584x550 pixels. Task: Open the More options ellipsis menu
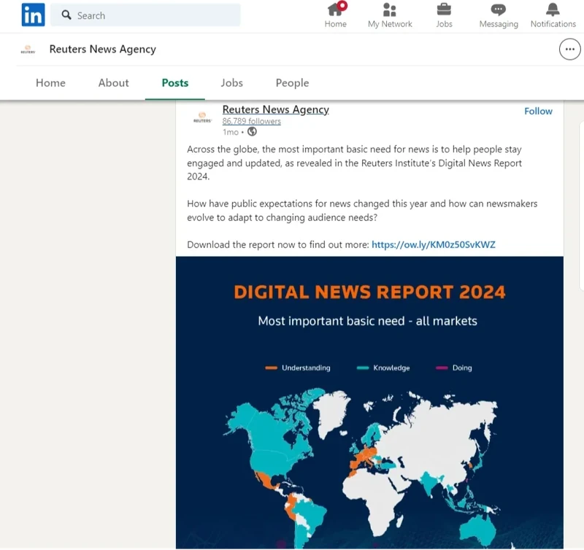pos(569,49)
